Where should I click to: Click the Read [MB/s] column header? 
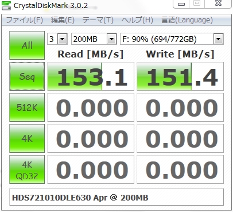pos(91,54)
